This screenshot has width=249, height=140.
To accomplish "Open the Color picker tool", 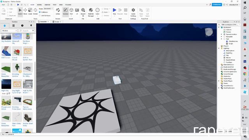I will [98, 11].
